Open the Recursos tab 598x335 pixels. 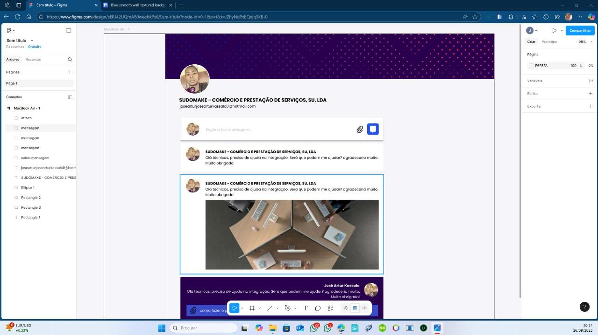pos(33,60)
